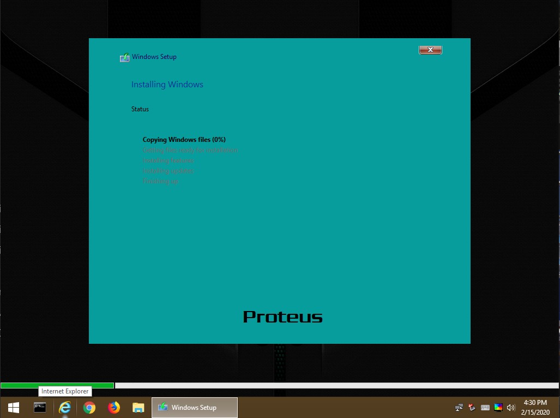Screen dimensions: 560x418
Task: Click the Proteus logo in the setup window
Action: [282, 317]
